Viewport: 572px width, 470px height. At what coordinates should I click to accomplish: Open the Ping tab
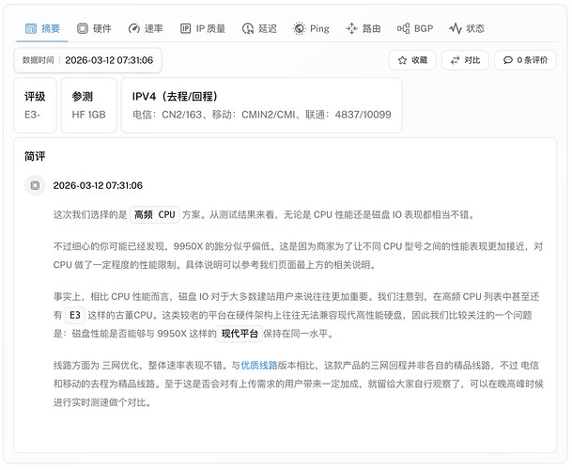click(x=311, y=28)
